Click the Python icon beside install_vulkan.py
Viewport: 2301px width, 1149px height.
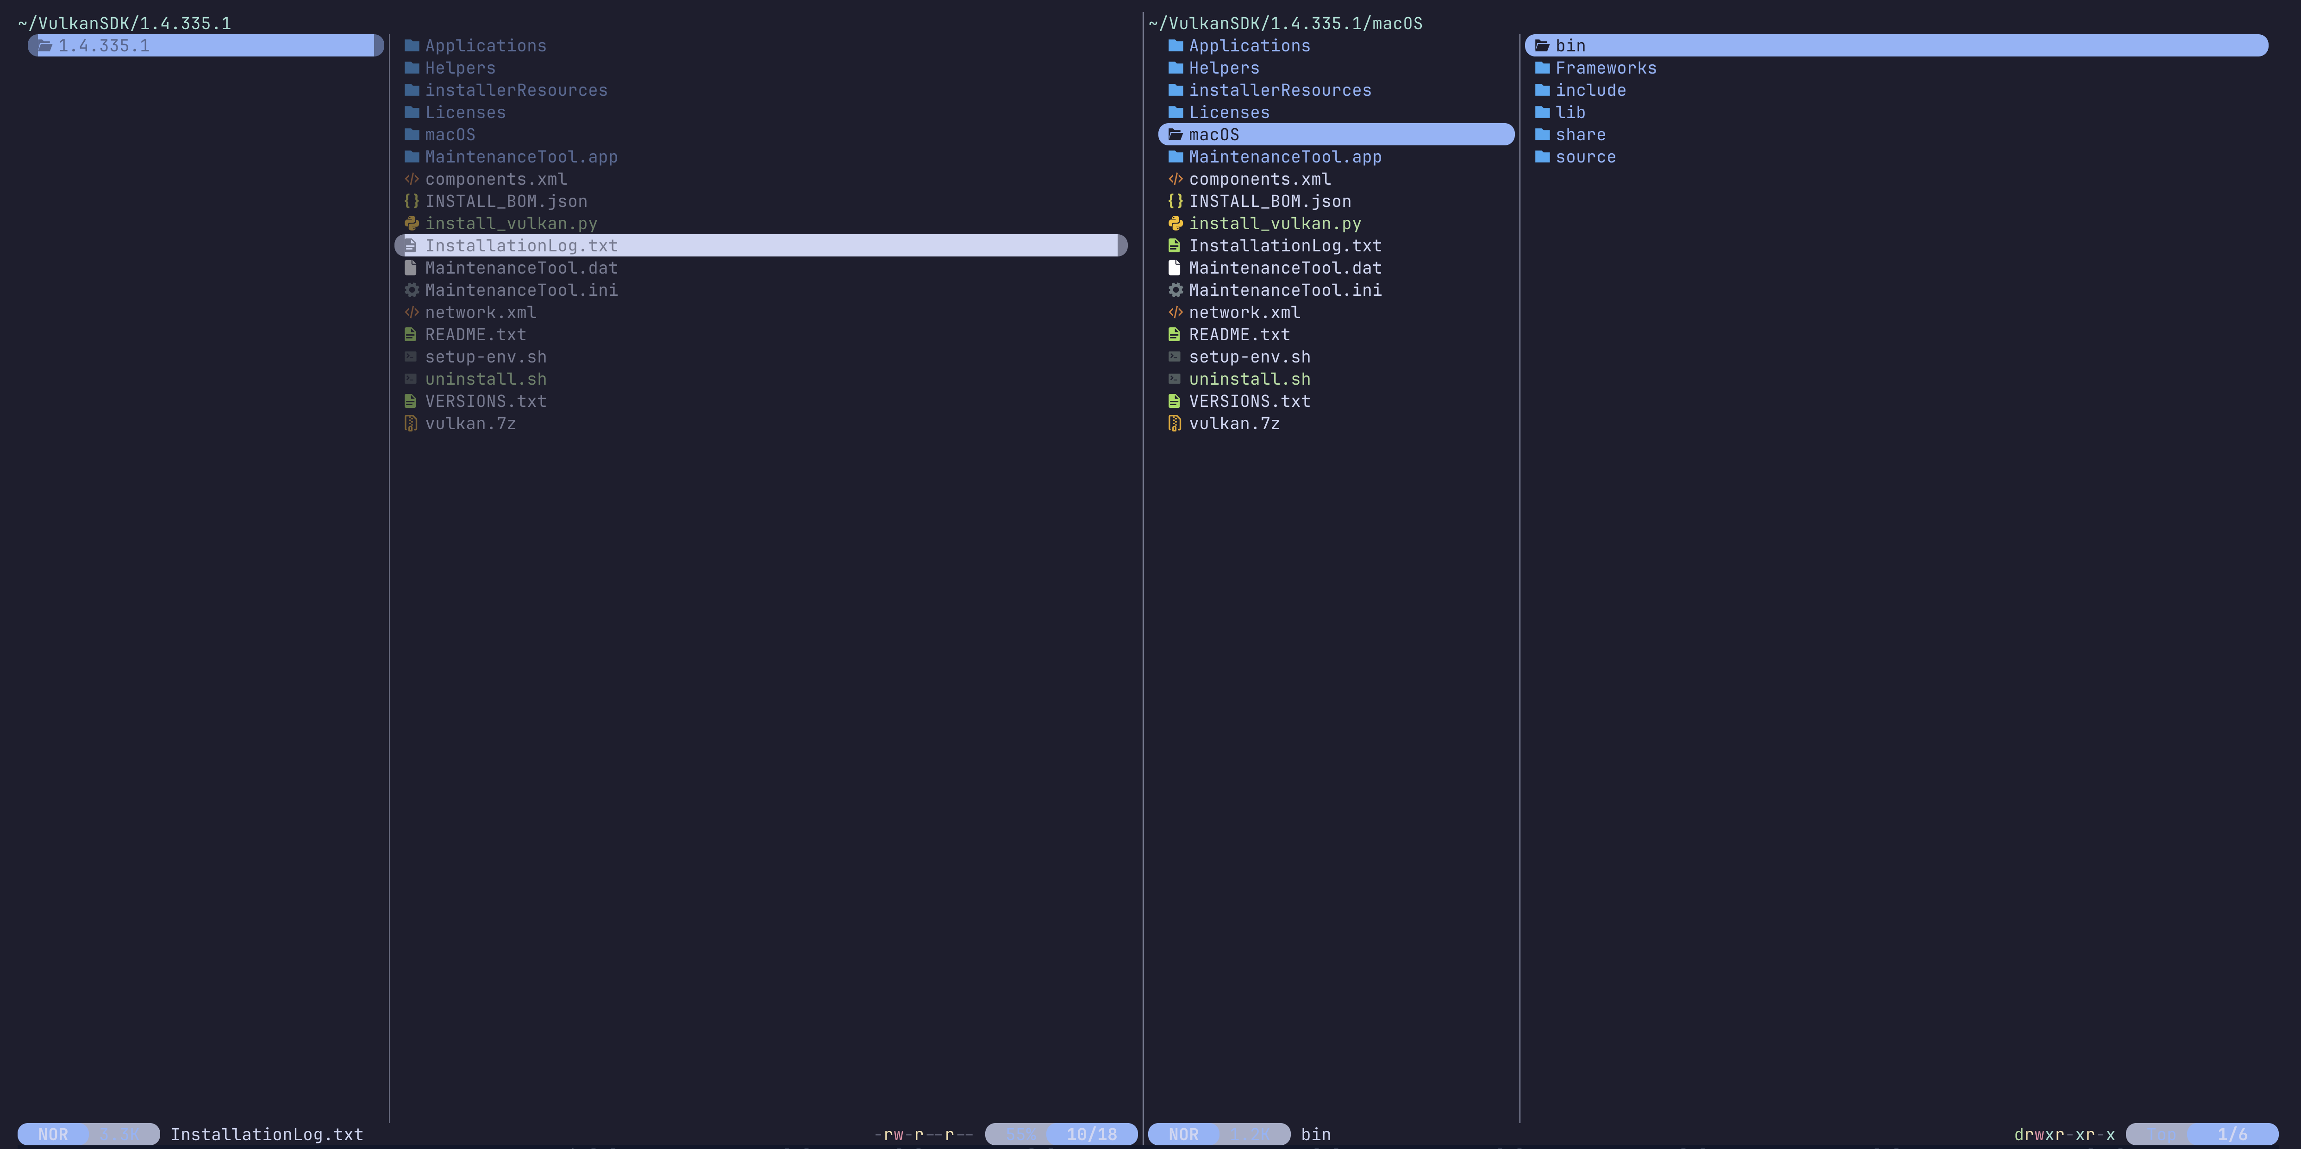(412, 224)
